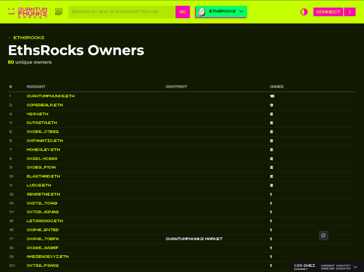Open the 0x646...e475d account
This screenshot has width=364, height=272.
[x=43, y=230]
